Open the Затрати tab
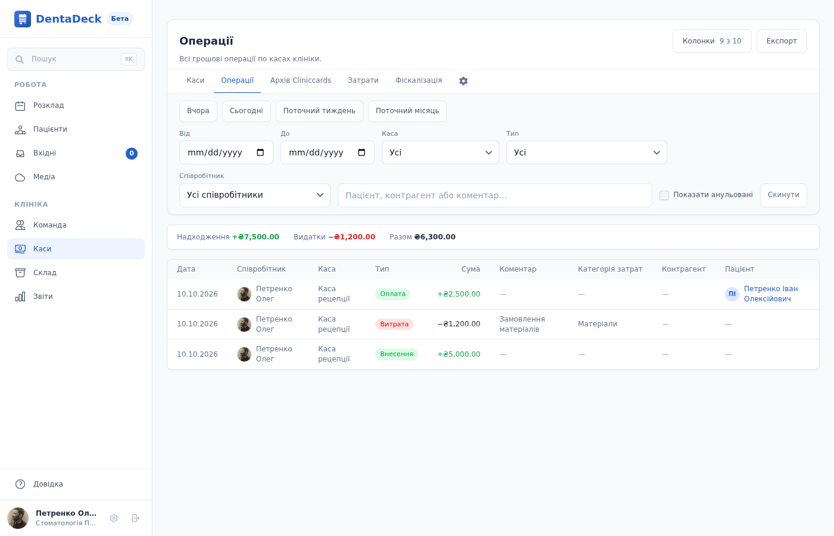The height and width of the screenshot is (536, 834). pyautogui.click(x=363, y=81)
